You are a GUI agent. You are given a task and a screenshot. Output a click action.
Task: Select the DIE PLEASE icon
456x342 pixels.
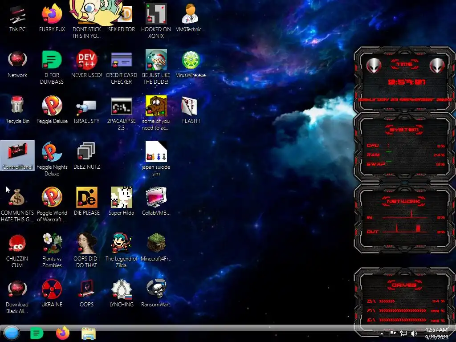[x=87, y=202]
